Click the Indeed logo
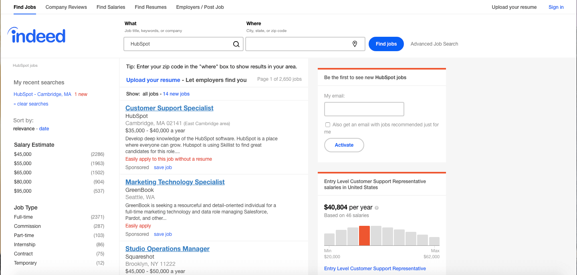Image resolution: width=577 pixels, height=275 pixels. [x=36, y=36]
